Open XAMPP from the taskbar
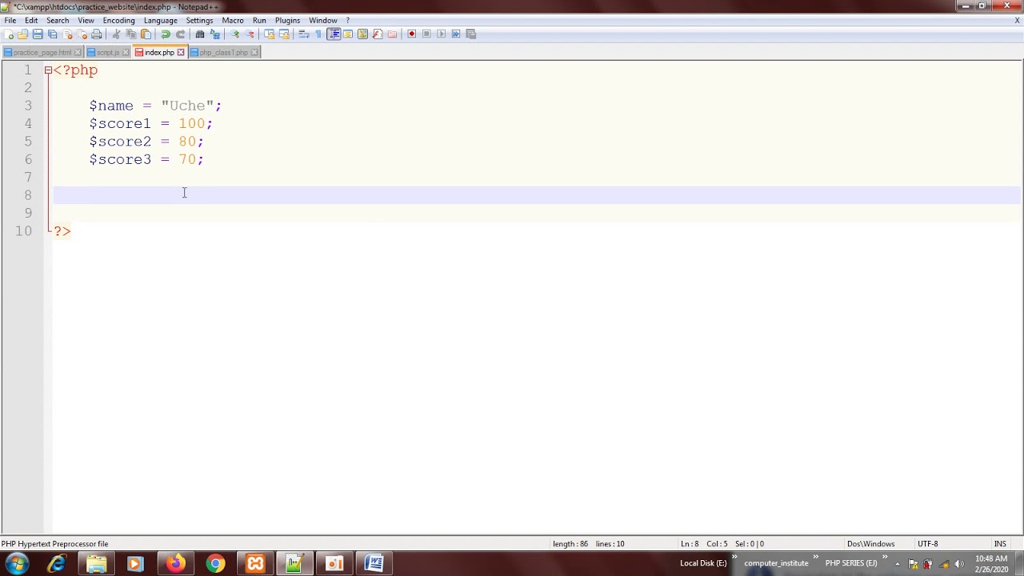Viewport: 1024px width, 576px height. pyautogui.click(x=255, y=564)
